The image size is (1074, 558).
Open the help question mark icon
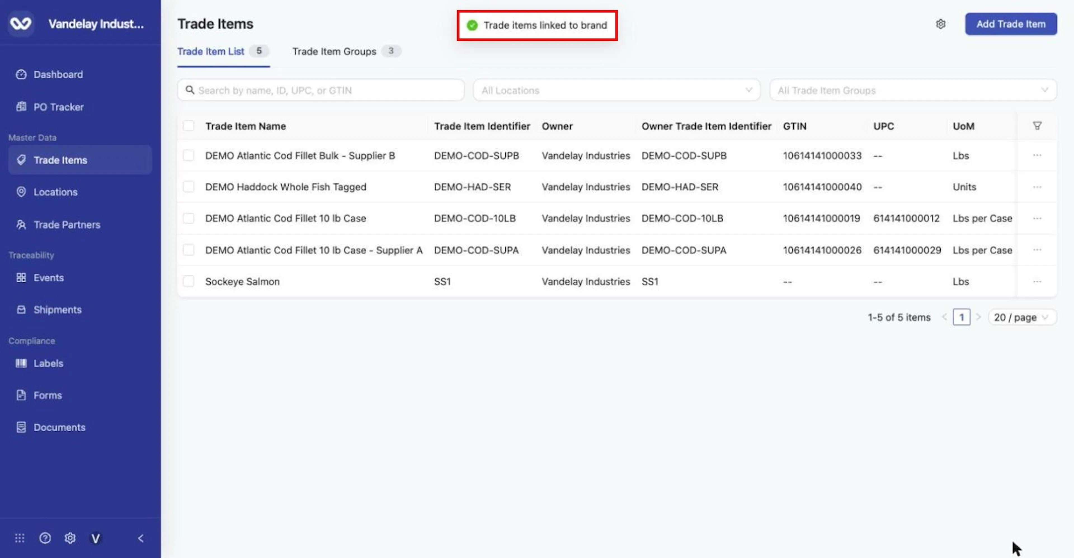click(x=45, y=538)
